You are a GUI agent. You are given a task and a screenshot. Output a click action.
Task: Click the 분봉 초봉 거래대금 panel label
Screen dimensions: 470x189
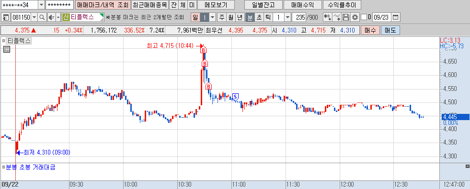(31, 167)
